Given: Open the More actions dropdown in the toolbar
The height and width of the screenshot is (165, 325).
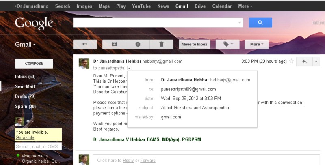Looking at the screenshot, I should click(x=257, y=44).
